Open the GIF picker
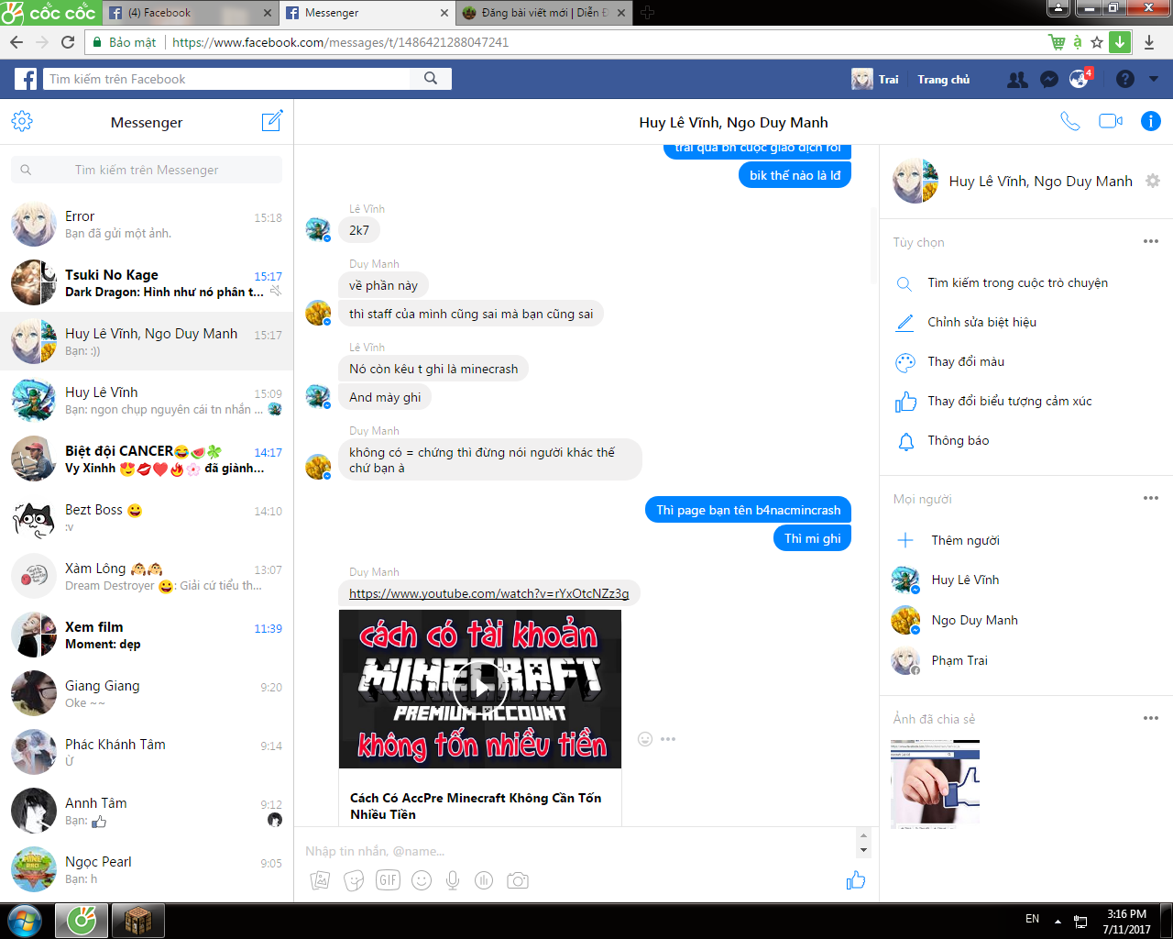1173x939 pixels. pos(388,880)
